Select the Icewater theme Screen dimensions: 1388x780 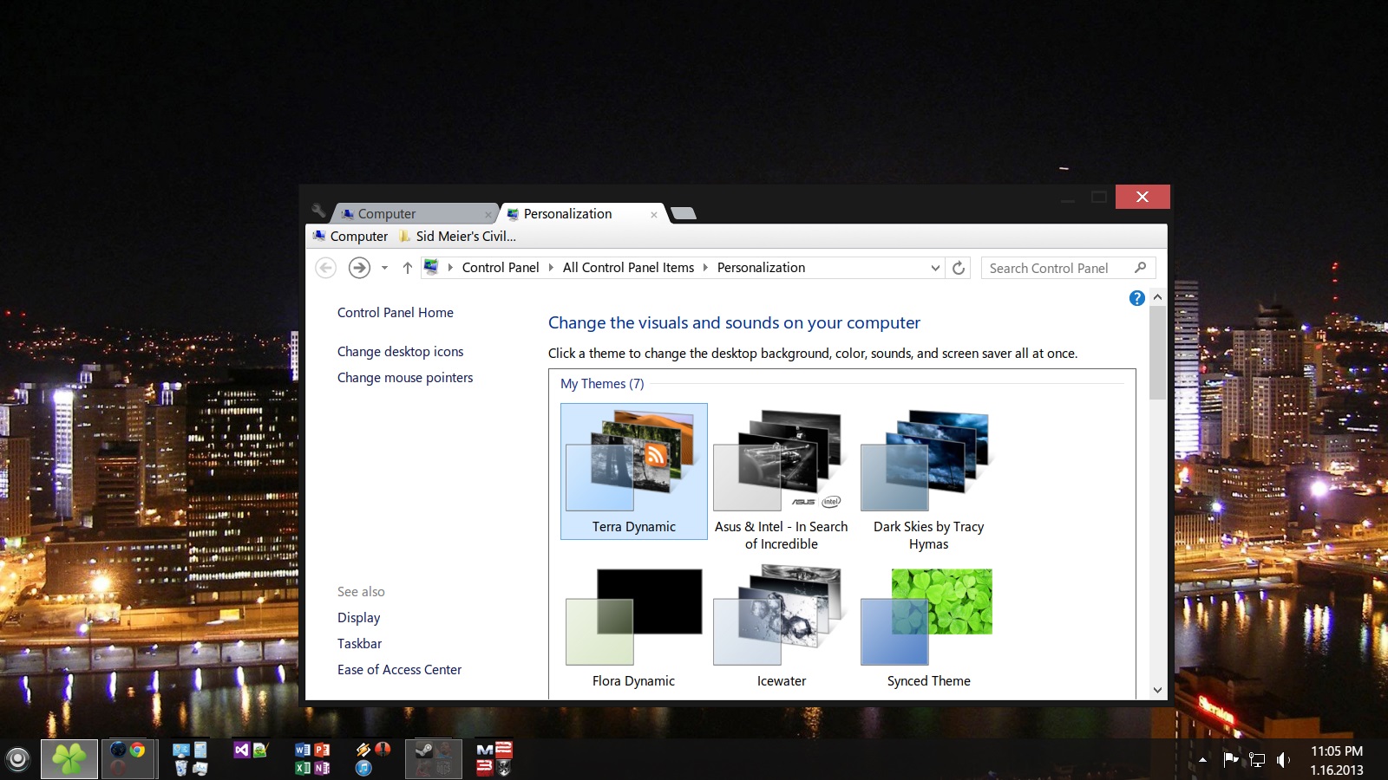click(781, 626)
